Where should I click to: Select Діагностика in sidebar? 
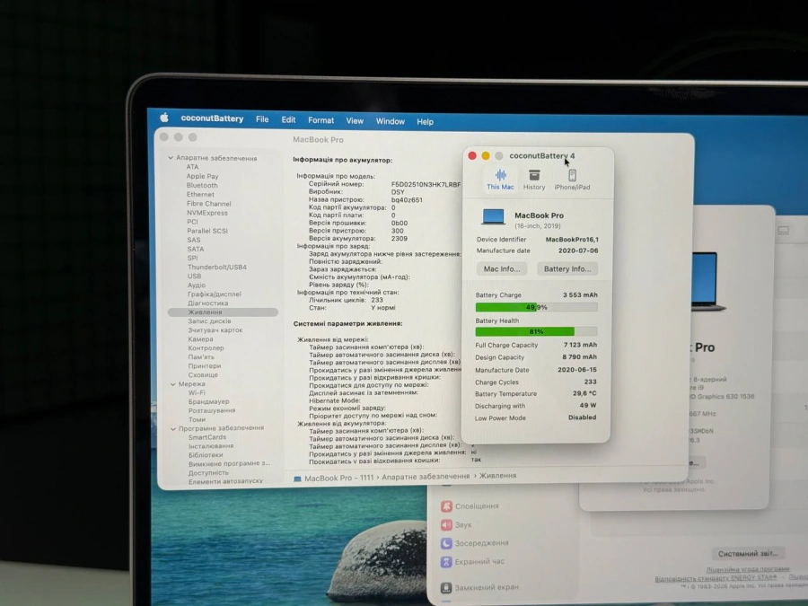(207, 303)
